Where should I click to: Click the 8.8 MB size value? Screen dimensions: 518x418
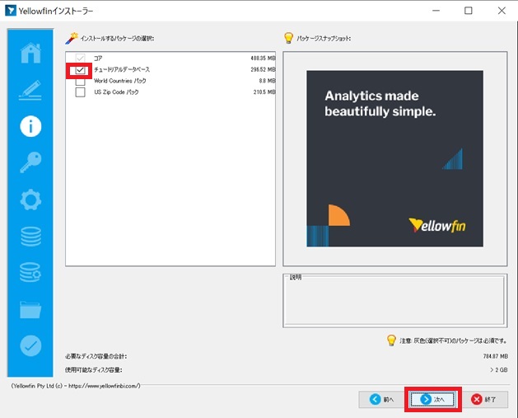coord(268,81)
